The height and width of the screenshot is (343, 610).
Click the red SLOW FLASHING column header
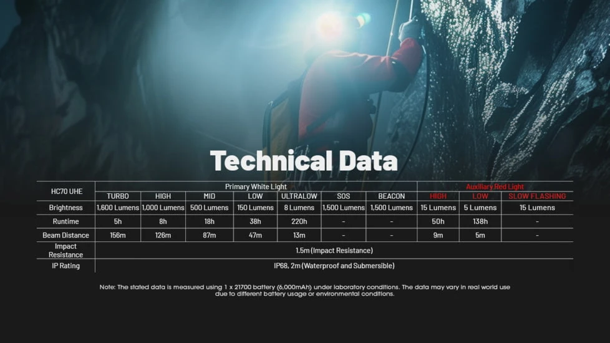coord(537,196)
